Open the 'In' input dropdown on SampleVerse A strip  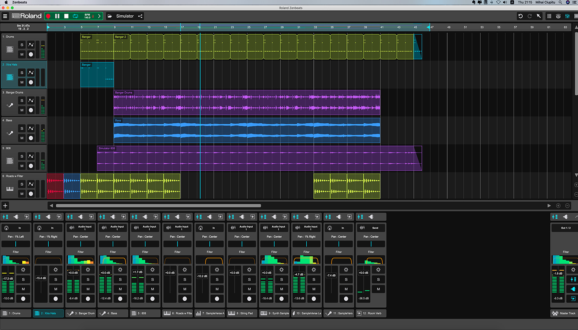(209, 228)
